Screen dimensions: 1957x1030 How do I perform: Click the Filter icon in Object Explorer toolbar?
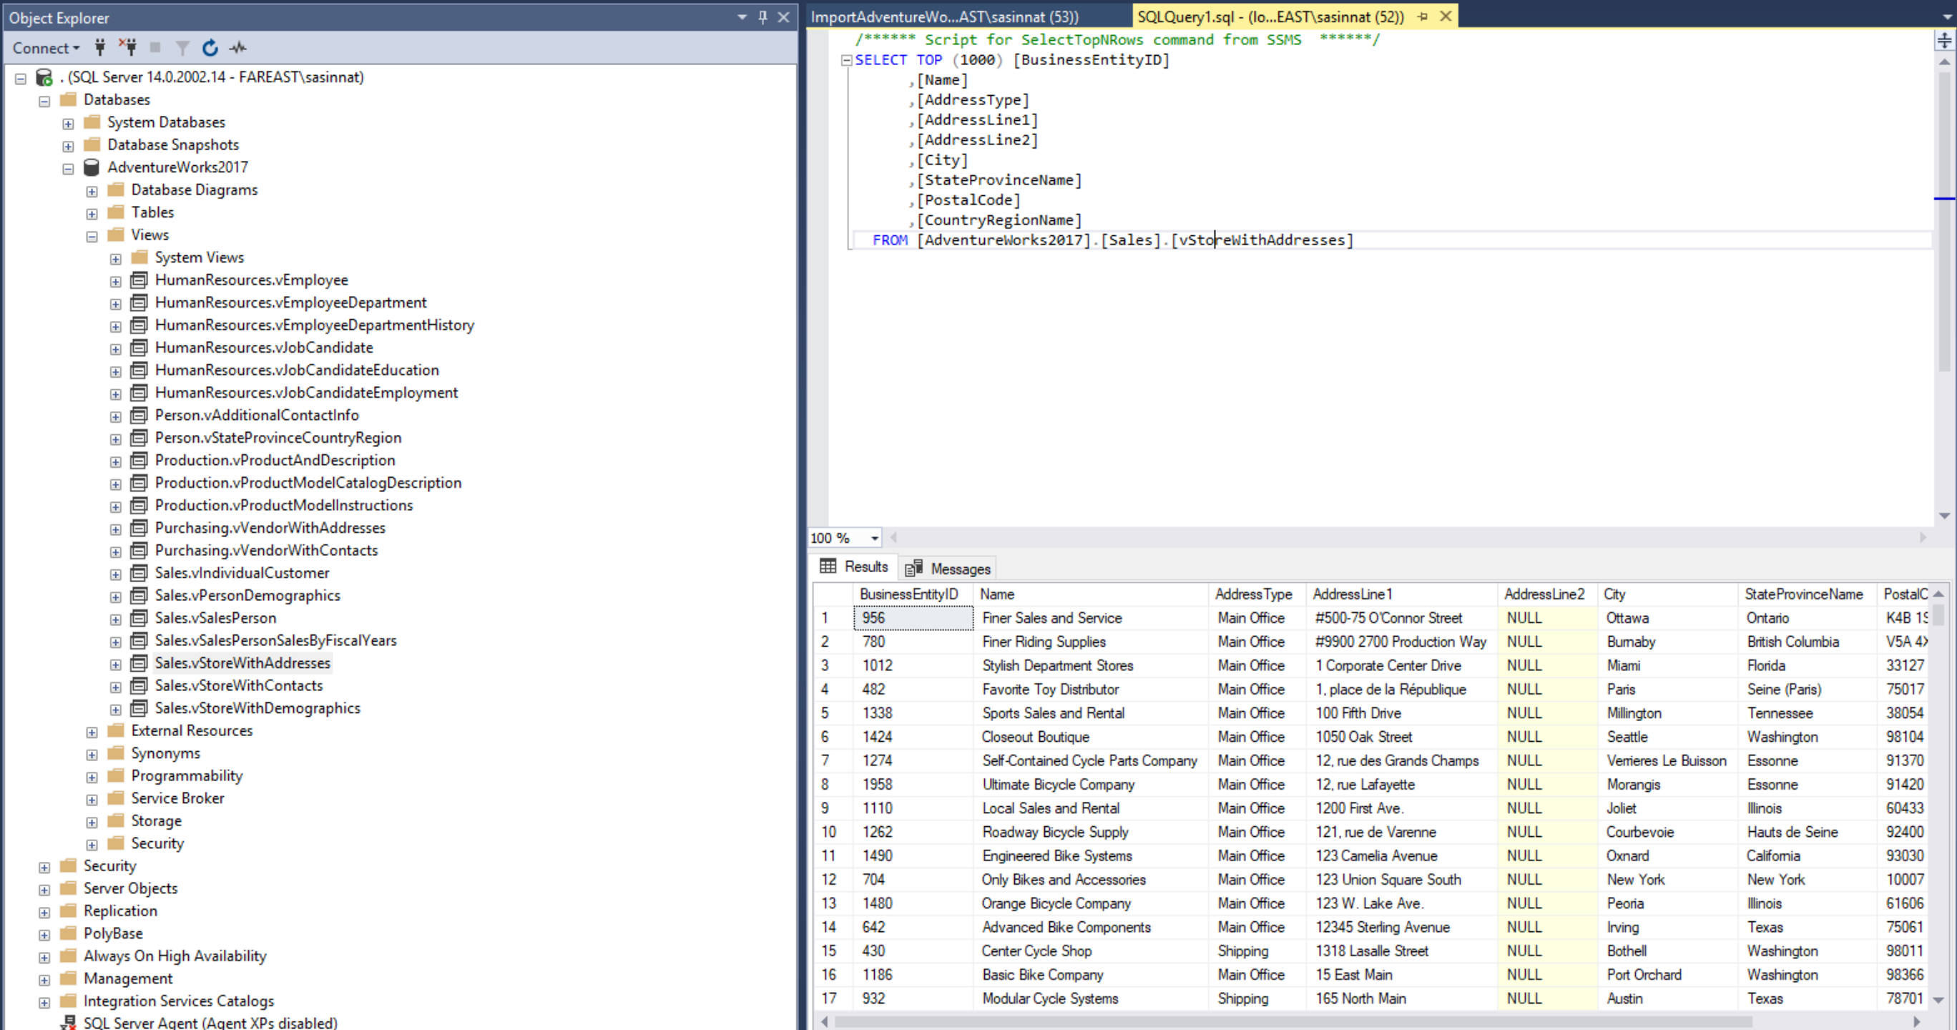(182, 48)
